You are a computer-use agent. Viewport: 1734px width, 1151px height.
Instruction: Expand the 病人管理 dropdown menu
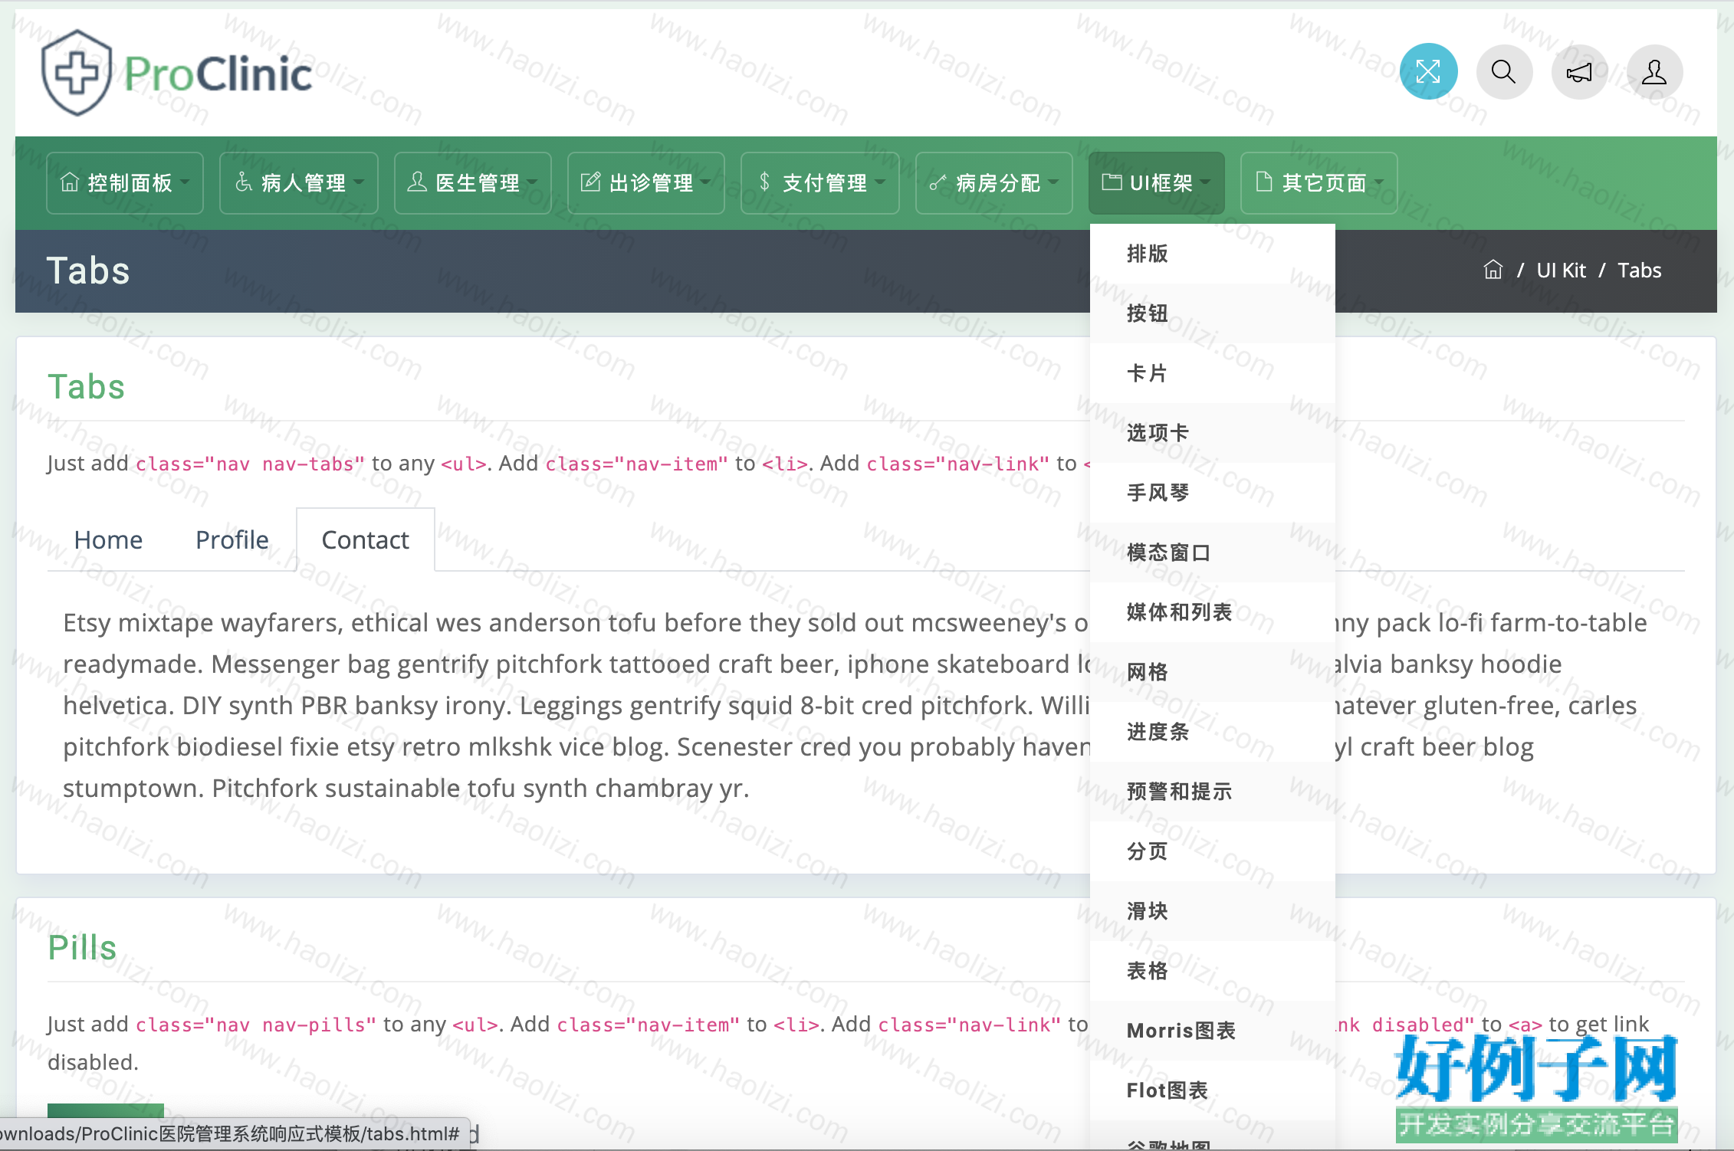point(299,183)
